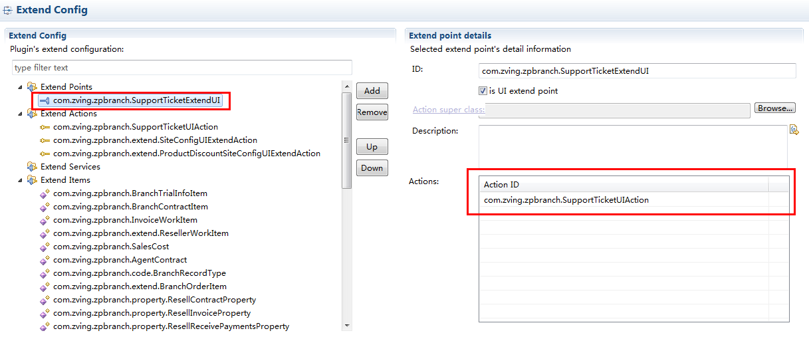Click the description helper icon beside Description field
The image size is (809, 345).
pos(793,130)
